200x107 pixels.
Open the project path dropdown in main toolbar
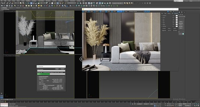click(117, 3)
